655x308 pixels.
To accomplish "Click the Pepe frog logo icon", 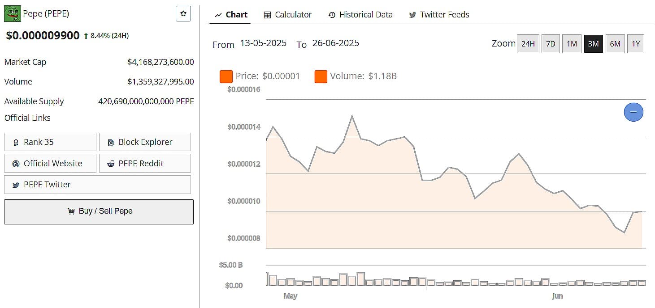I will (x=13, y=14).
